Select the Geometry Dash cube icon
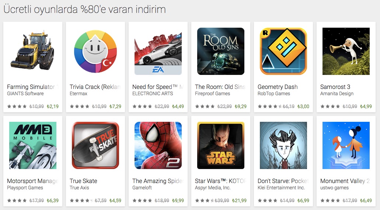 pyautogui.click(x=283, y=51)
